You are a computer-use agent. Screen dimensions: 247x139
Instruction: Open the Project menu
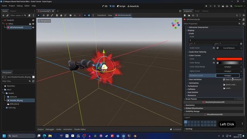click(x=12, y=6)
